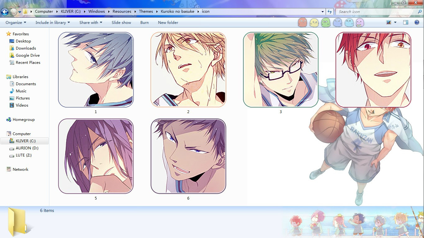Screen dimensions: 424x238
Task: Open the recent pages dropdown beside Forward
Action: click(x=20, y=12)
